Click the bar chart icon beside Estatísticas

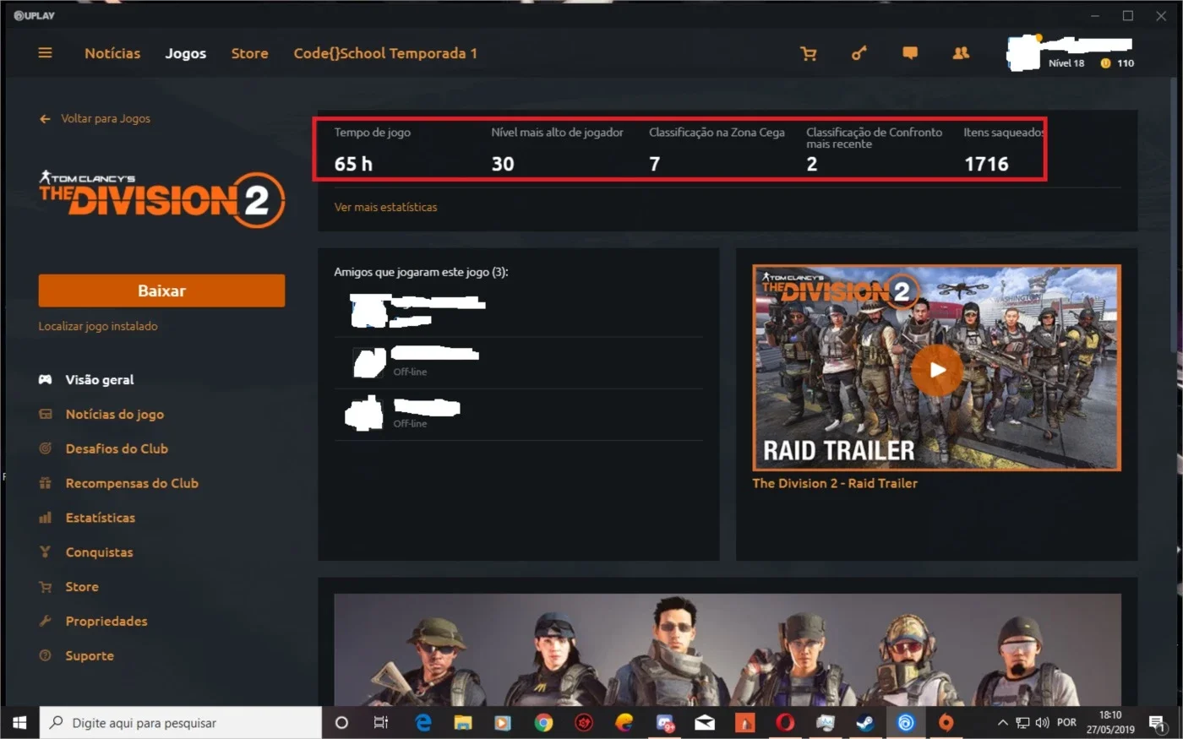pyautogui.click(x=46, y=518)
